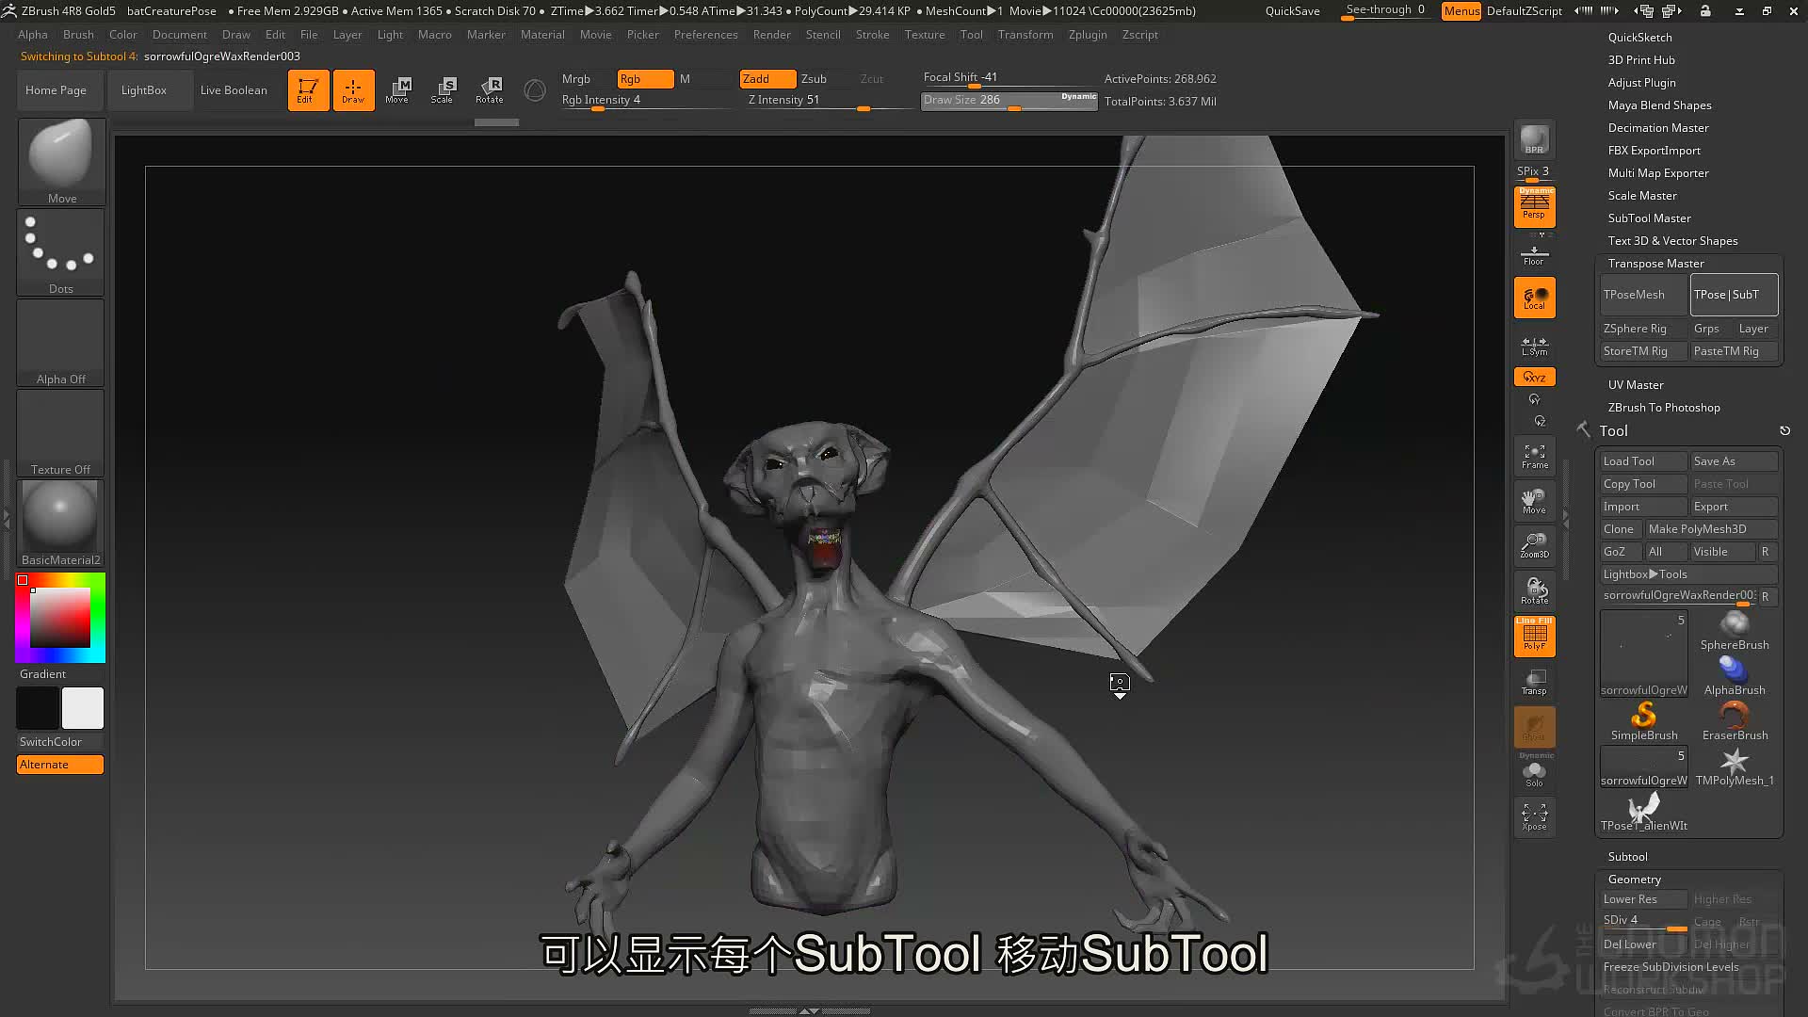This screenshot has width=1808, height=1017.
Task: Click the Frame view icon
Action: click(1534, 457)
